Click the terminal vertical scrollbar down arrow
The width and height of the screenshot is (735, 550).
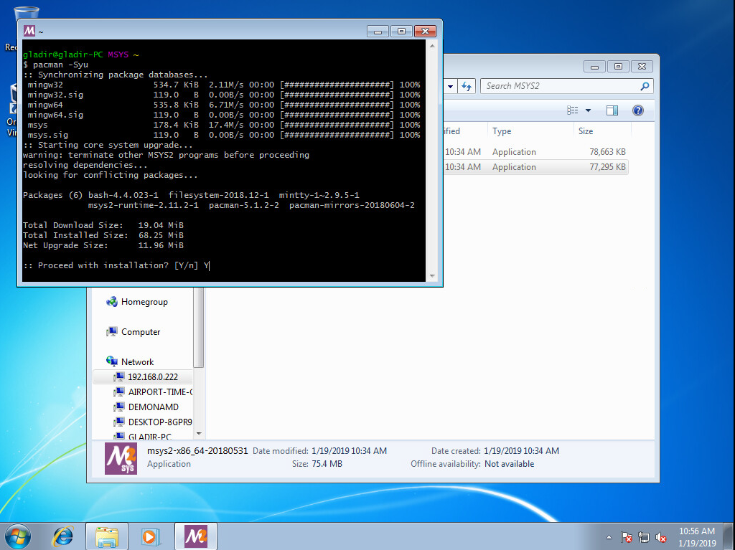click(x=432, y=275)
